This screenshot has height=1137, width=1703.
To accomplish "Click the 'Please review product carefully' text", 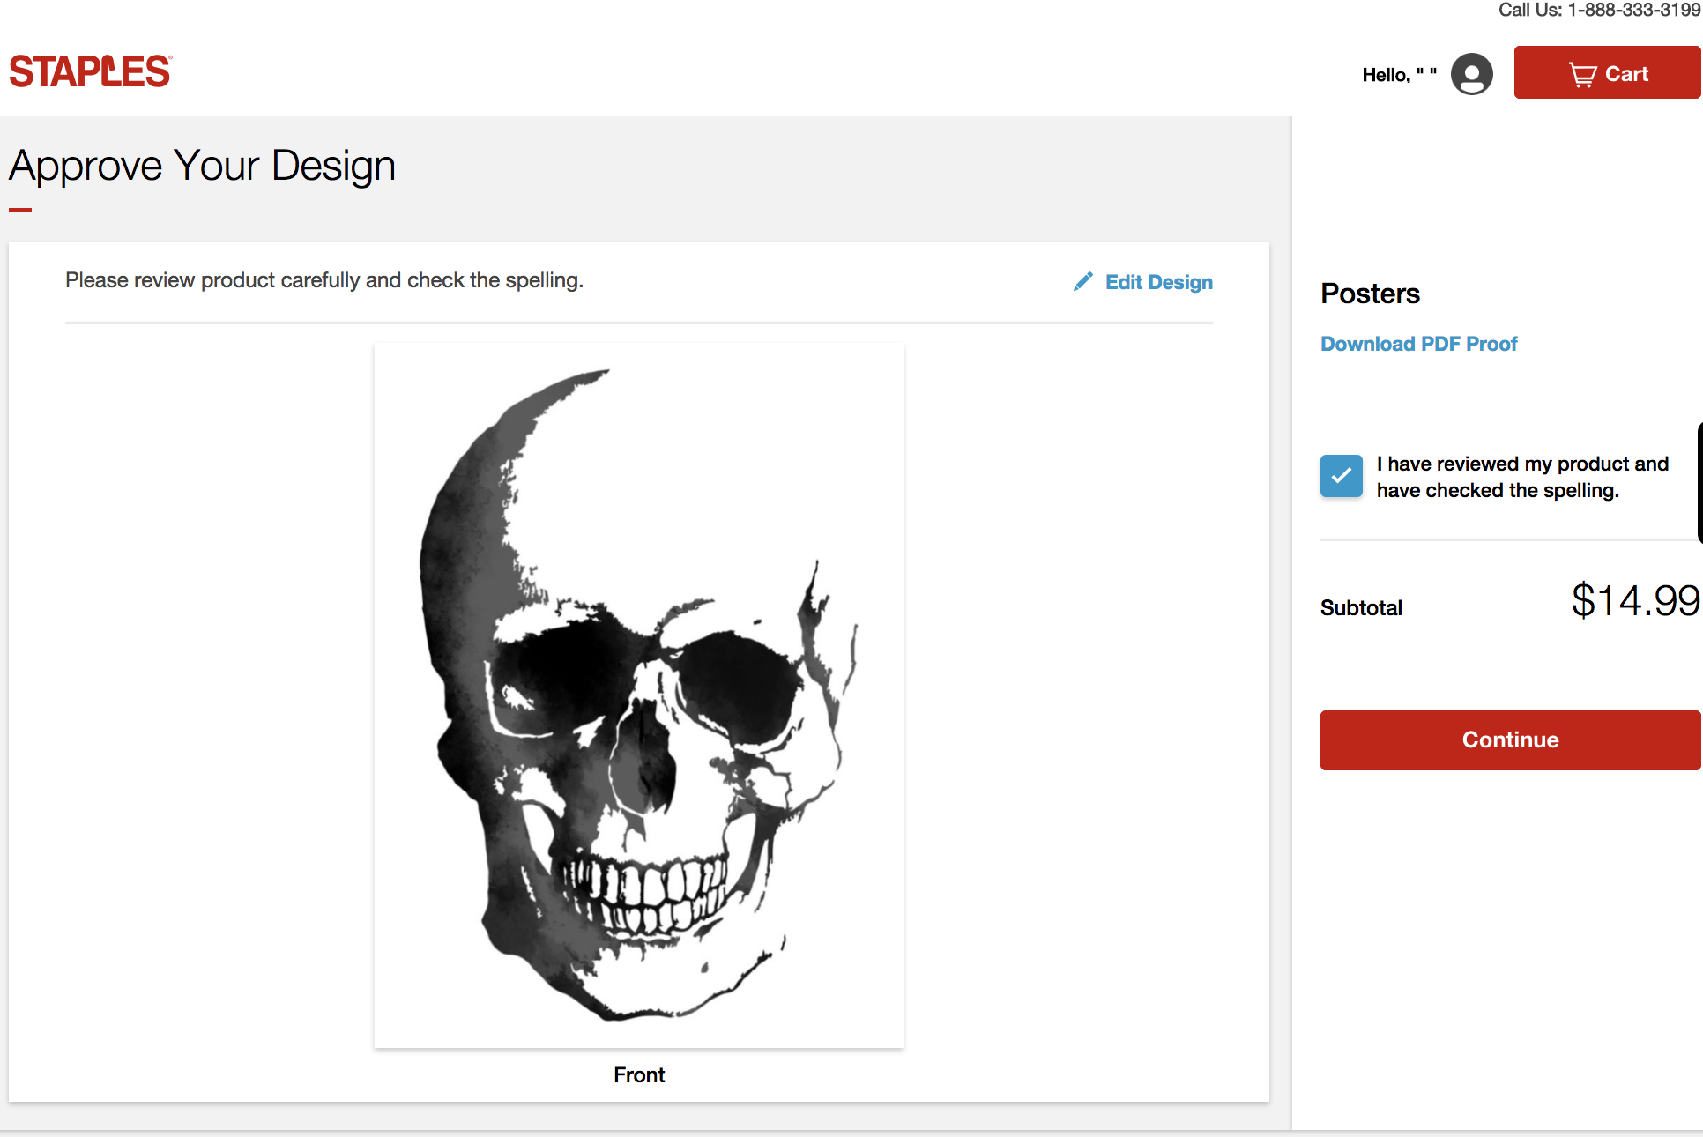I will [x=323, y=280].
